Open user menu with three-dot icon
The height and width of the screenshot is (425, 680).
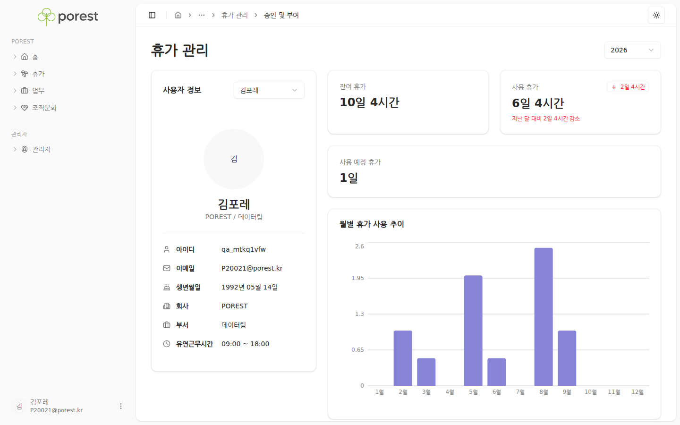pos(121,406)
